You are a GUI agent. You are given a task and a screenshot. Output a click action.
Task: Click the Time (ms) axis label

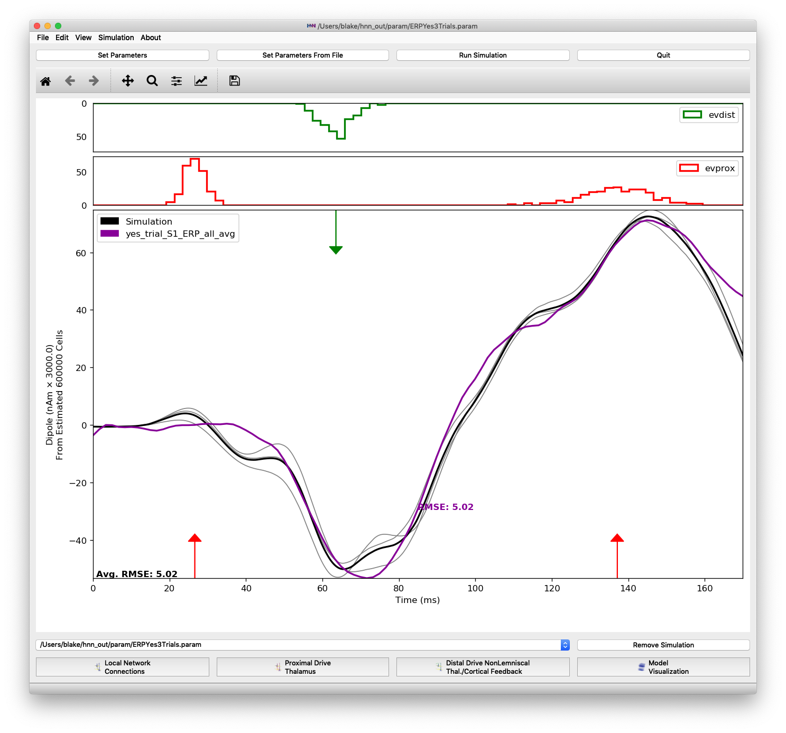point(418,600)
